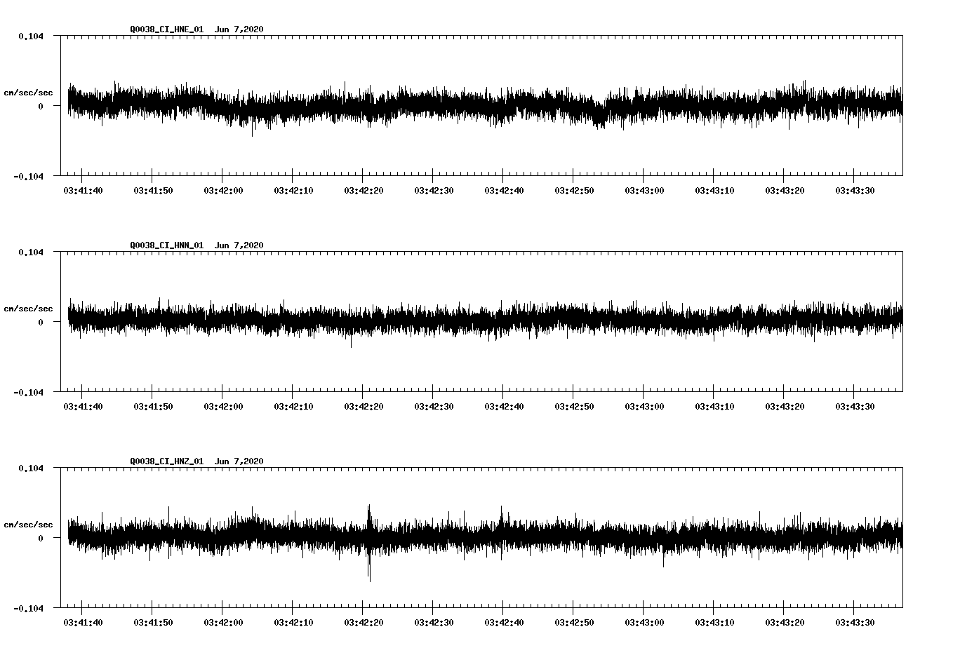Pick 03:43:30 on the HNZ time axis

[x=855, y=622]
